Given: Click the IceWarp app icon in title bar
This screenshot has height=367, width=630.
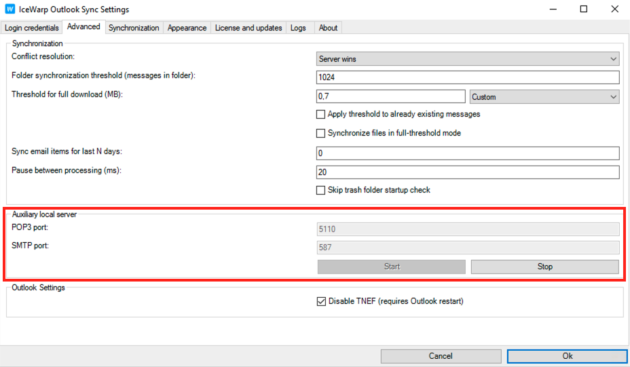Looking at the screenshot, I should [x=10, y=9].
